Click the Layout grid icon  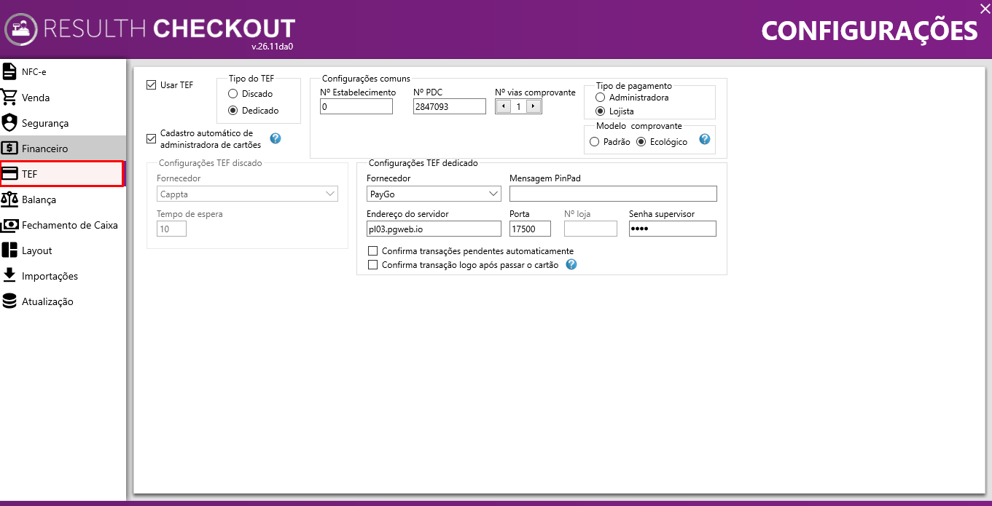[x=9, y=250]
